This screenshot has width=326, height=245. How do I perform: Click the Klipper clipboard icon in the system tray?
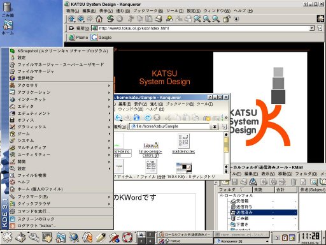click(285, 237)
